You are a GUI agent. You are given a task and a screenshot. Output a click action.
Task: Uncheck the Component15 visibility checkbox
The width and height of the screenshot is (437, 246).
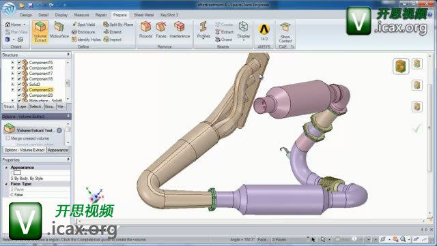pos(19,62)
